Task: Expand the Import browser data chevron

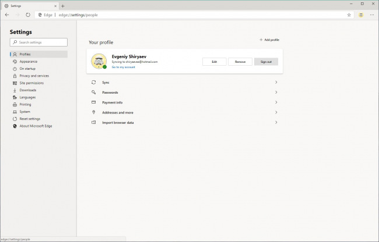Action: [x=276, y=122]
